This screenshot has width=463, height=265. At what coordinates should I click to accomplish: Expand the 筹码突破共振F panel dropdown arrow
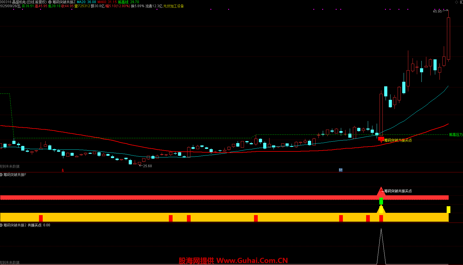[x=1, y=175]
